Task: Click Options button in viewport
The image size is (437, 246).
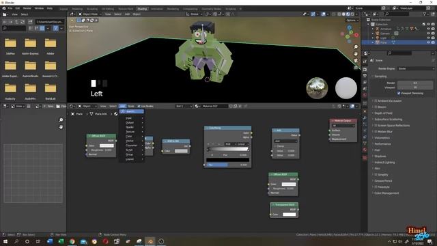Action: (x=352, y=20)
